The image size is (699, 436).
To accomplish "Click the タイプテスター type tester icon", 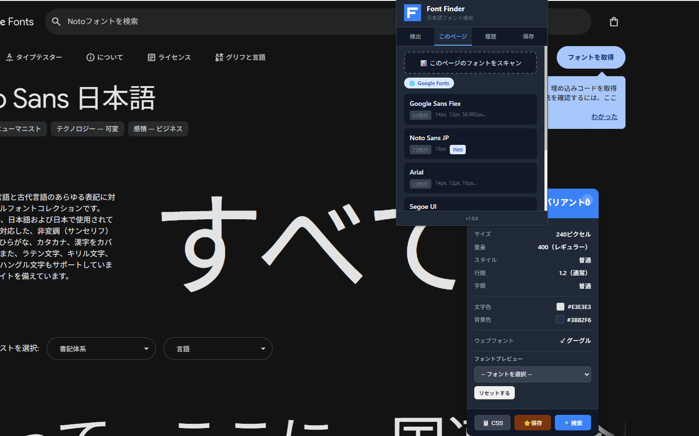I will pos(9,57).
